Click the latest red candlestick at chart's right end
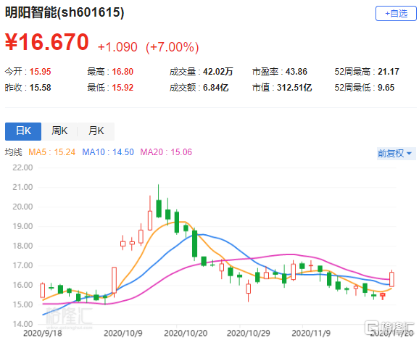419x340 pixels. (x=391, y=279)
